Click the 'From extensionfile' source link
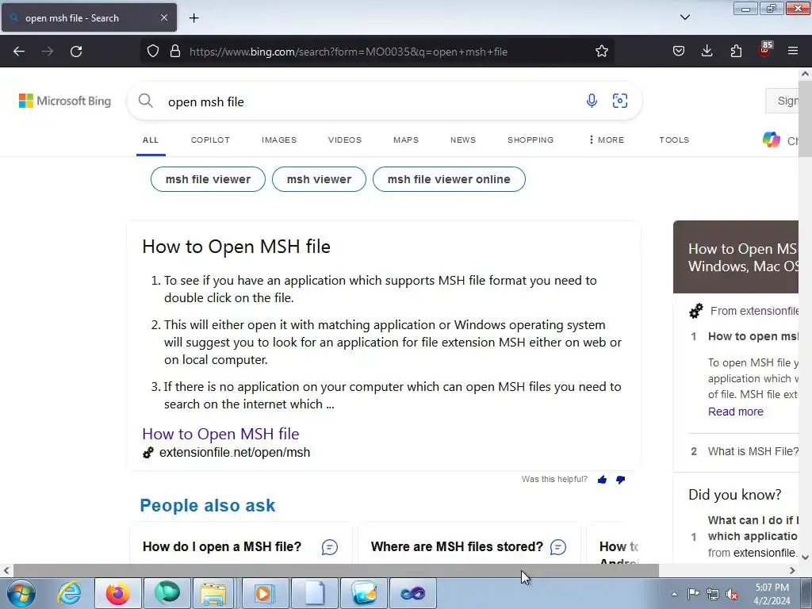 pos(754,311)
